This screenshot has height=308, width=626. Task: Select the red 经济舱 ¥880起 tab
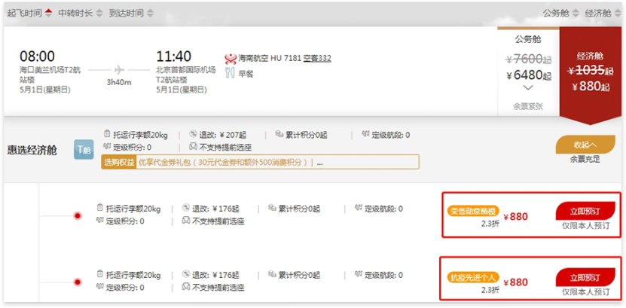pyautogui.click(x=590, y=73)
